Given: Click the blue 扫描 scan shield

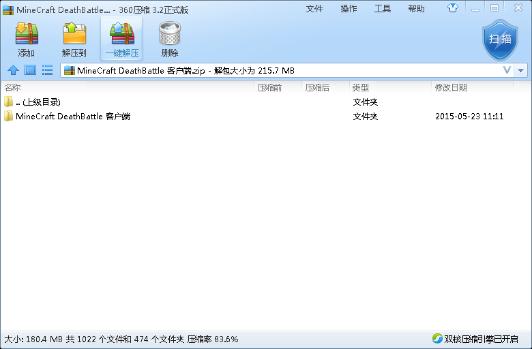Looking at the screenshot, I should [500, 40].
